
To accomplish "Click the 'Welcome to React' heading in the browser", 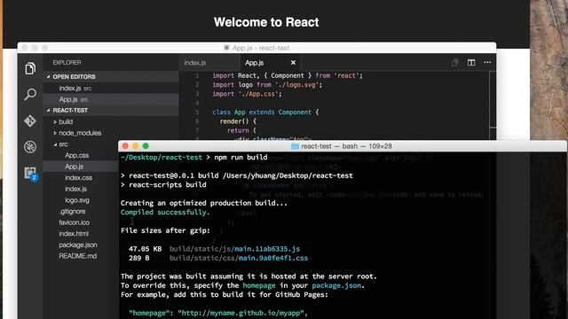I will [266, 22].
